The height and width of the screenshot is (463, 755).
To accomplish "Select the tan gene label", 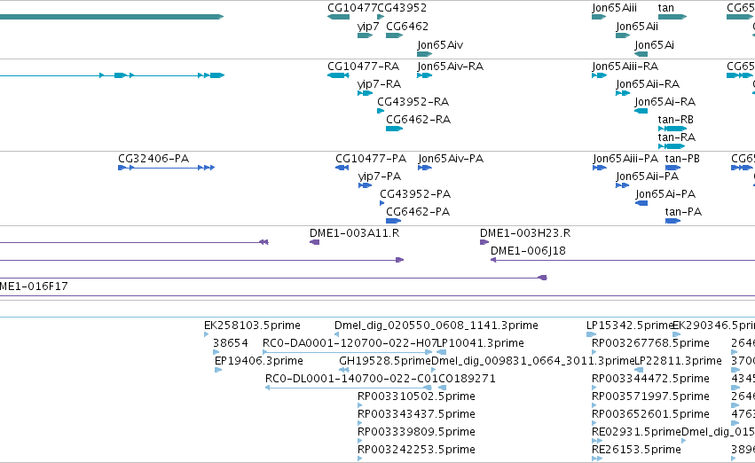I will pyautogui.click(x=666, y=8).
